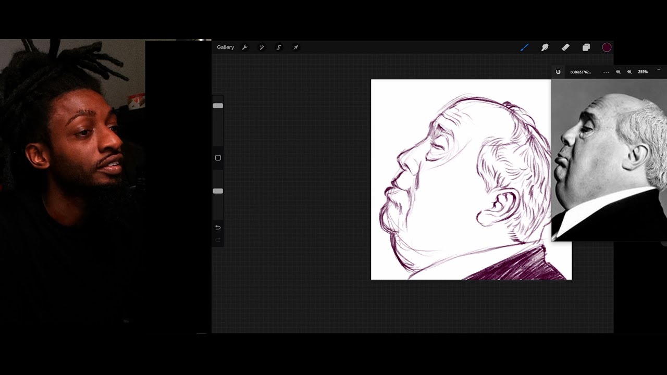
Task: Open the Gallery in Procreate
Action: 226,47
